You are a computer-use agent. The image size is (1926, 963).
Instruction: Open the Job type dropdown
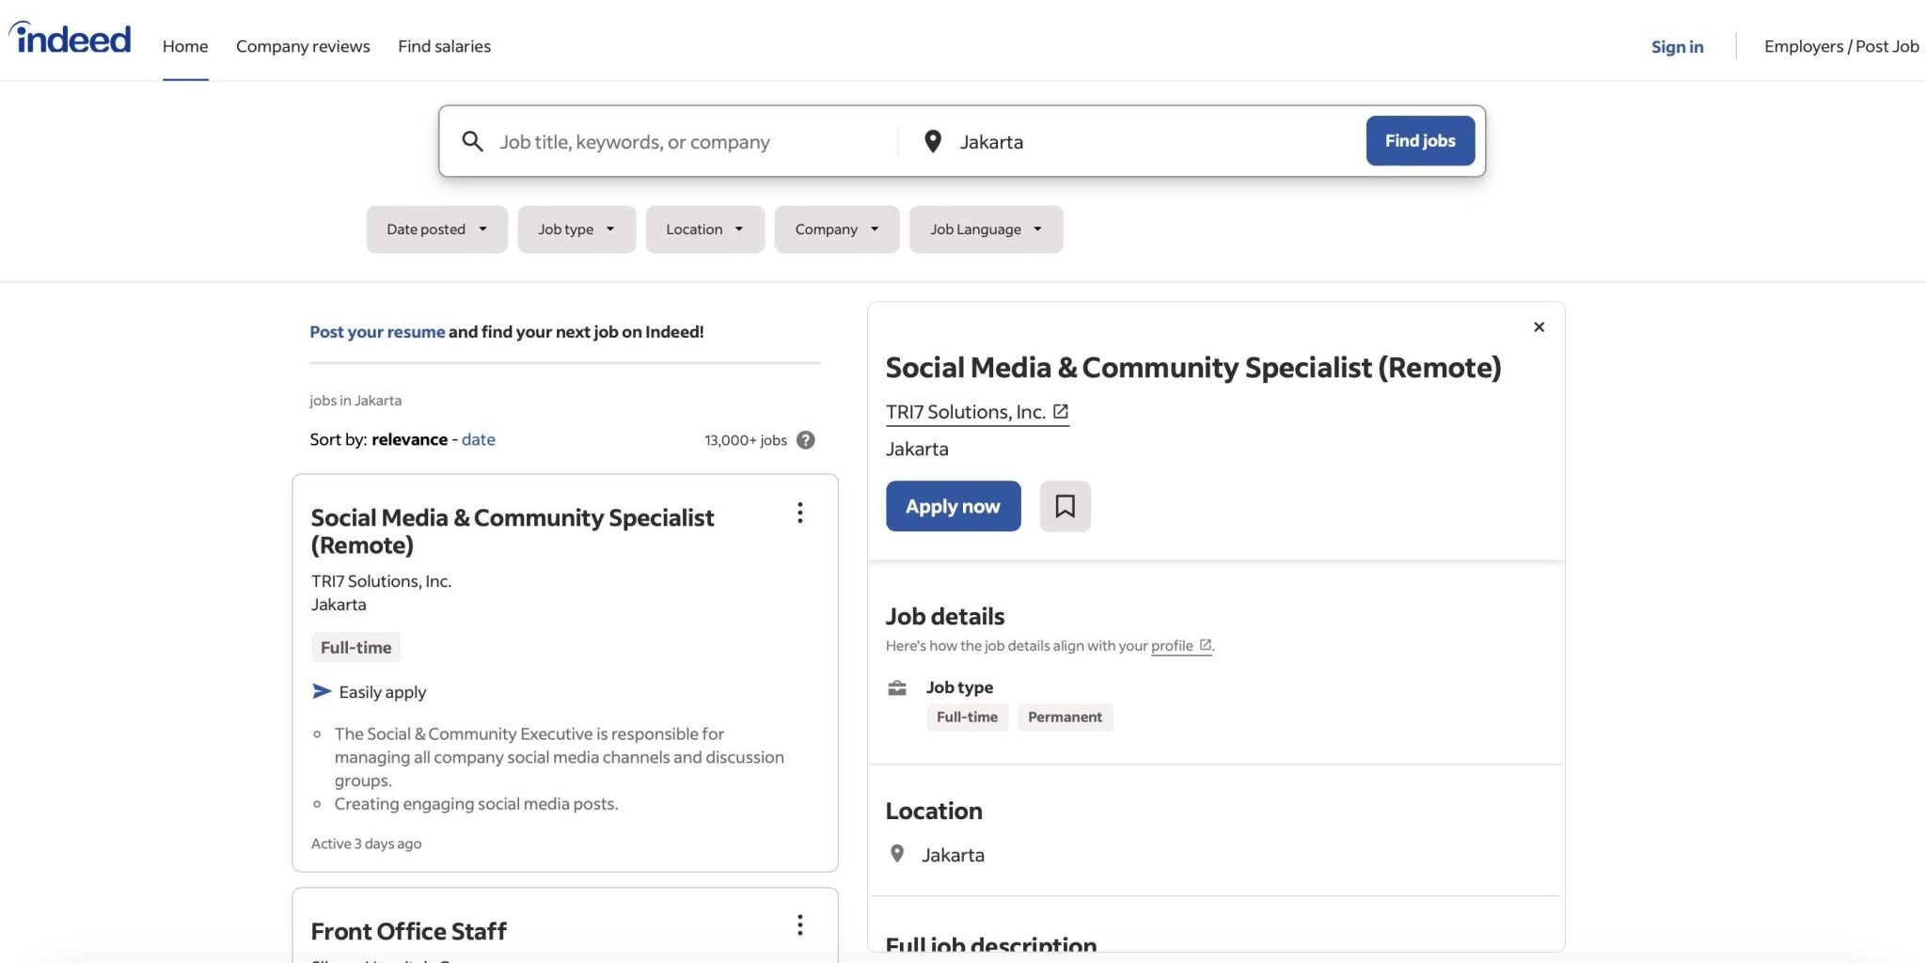click(576, 229)
